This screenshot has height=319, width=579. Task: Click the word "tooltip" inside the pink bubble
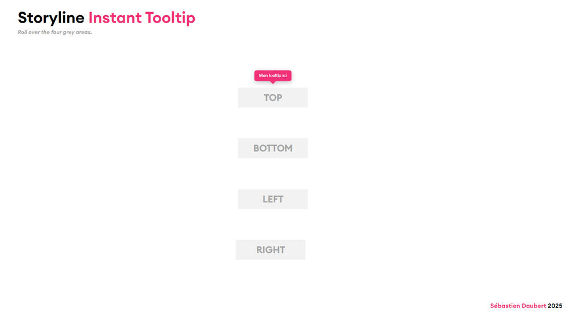[275, 75]
